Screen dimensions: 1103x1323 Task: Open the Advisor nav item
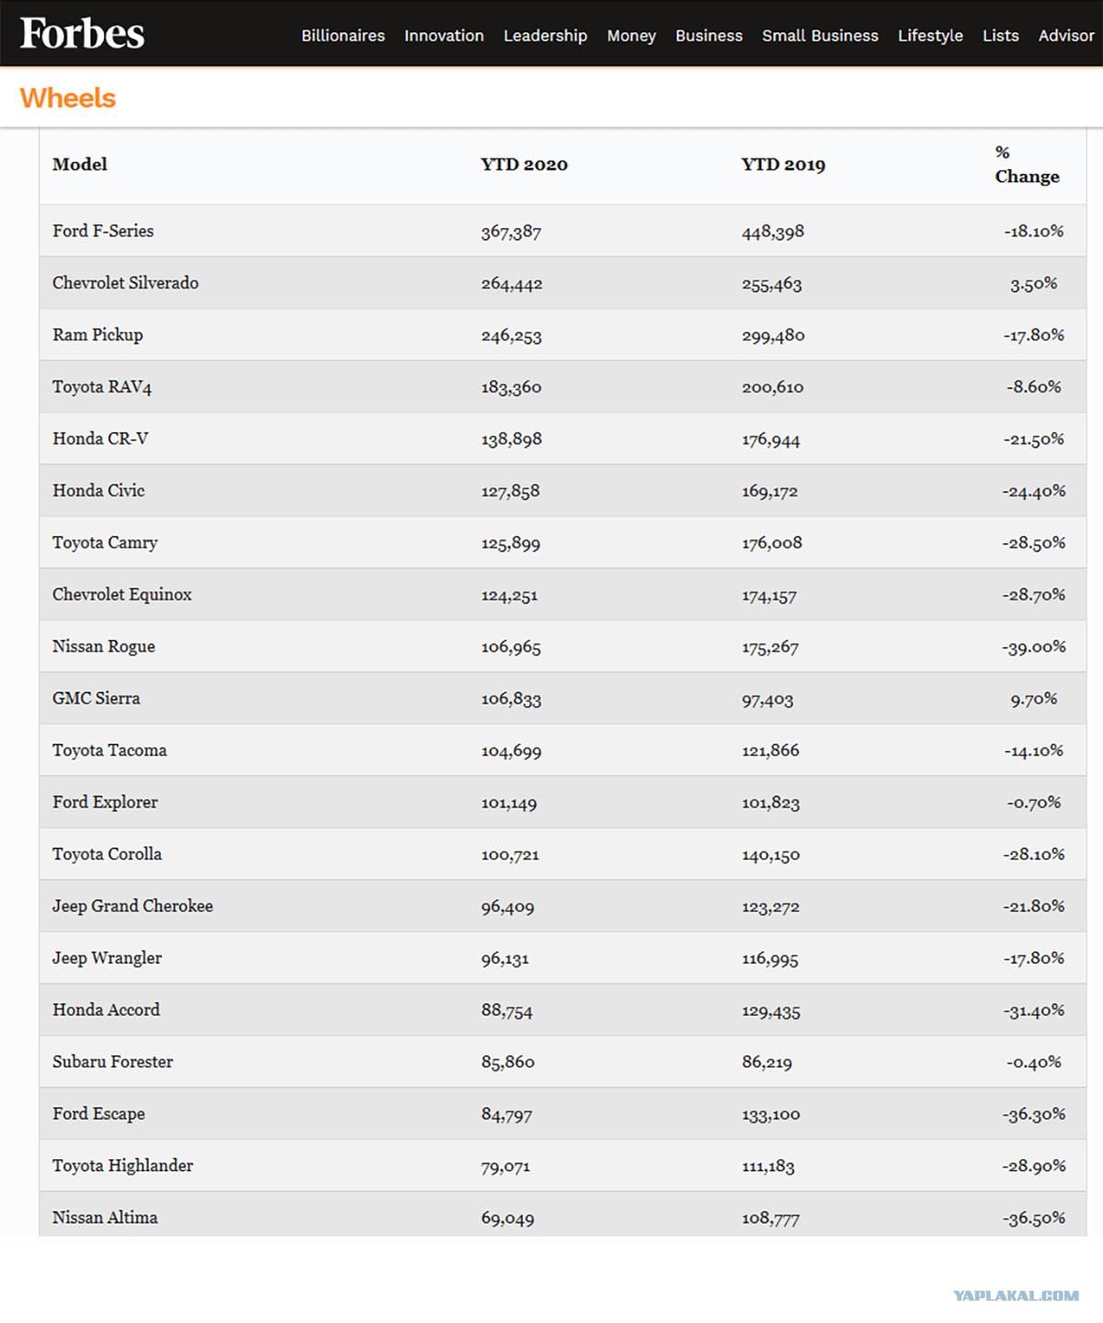point(1066,36)
